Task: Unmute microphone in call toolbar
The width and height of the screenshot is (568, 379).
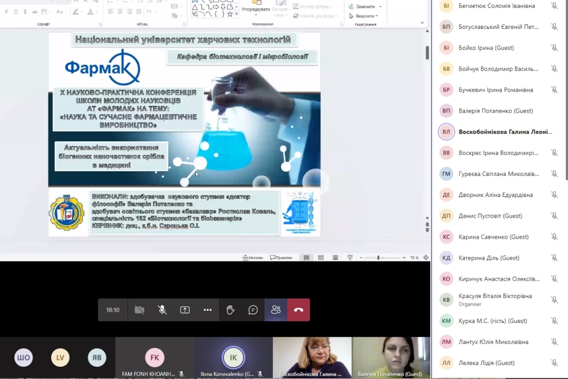Action: [x=163, y=310]
